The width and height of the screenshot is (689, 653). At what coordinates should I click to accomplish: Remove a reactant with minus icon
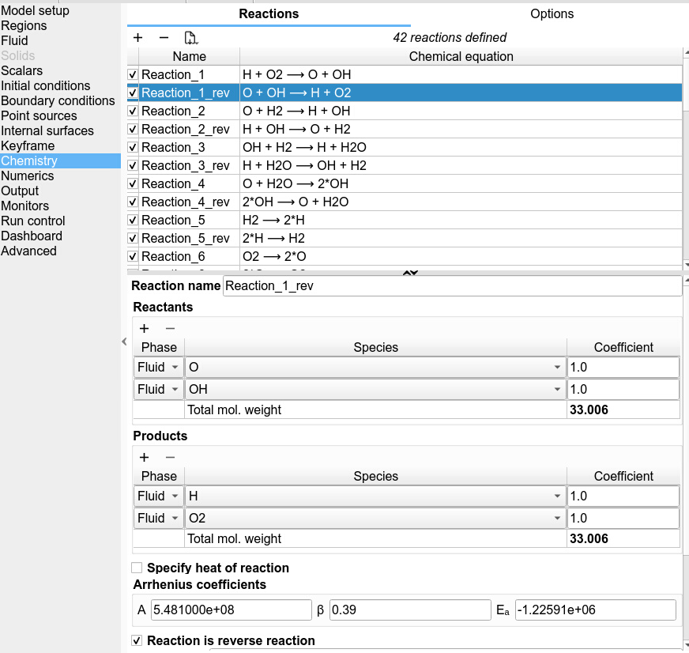pyautogui.click(x=170, y=328)
